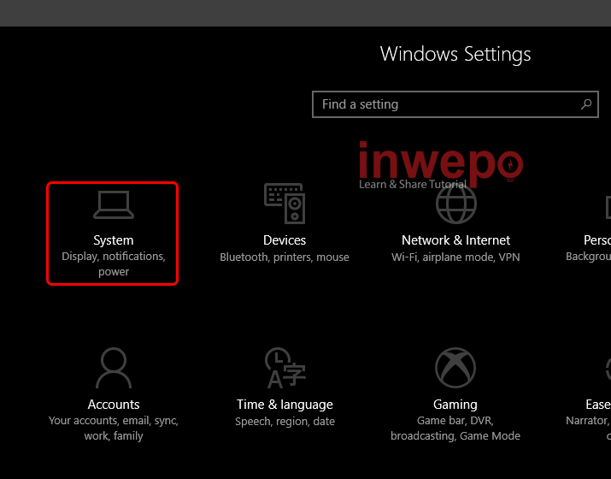Open the System laptop icon

[114, 204]
